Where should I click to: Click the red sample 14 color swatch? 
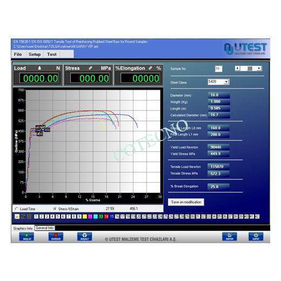tap(106, 217)
